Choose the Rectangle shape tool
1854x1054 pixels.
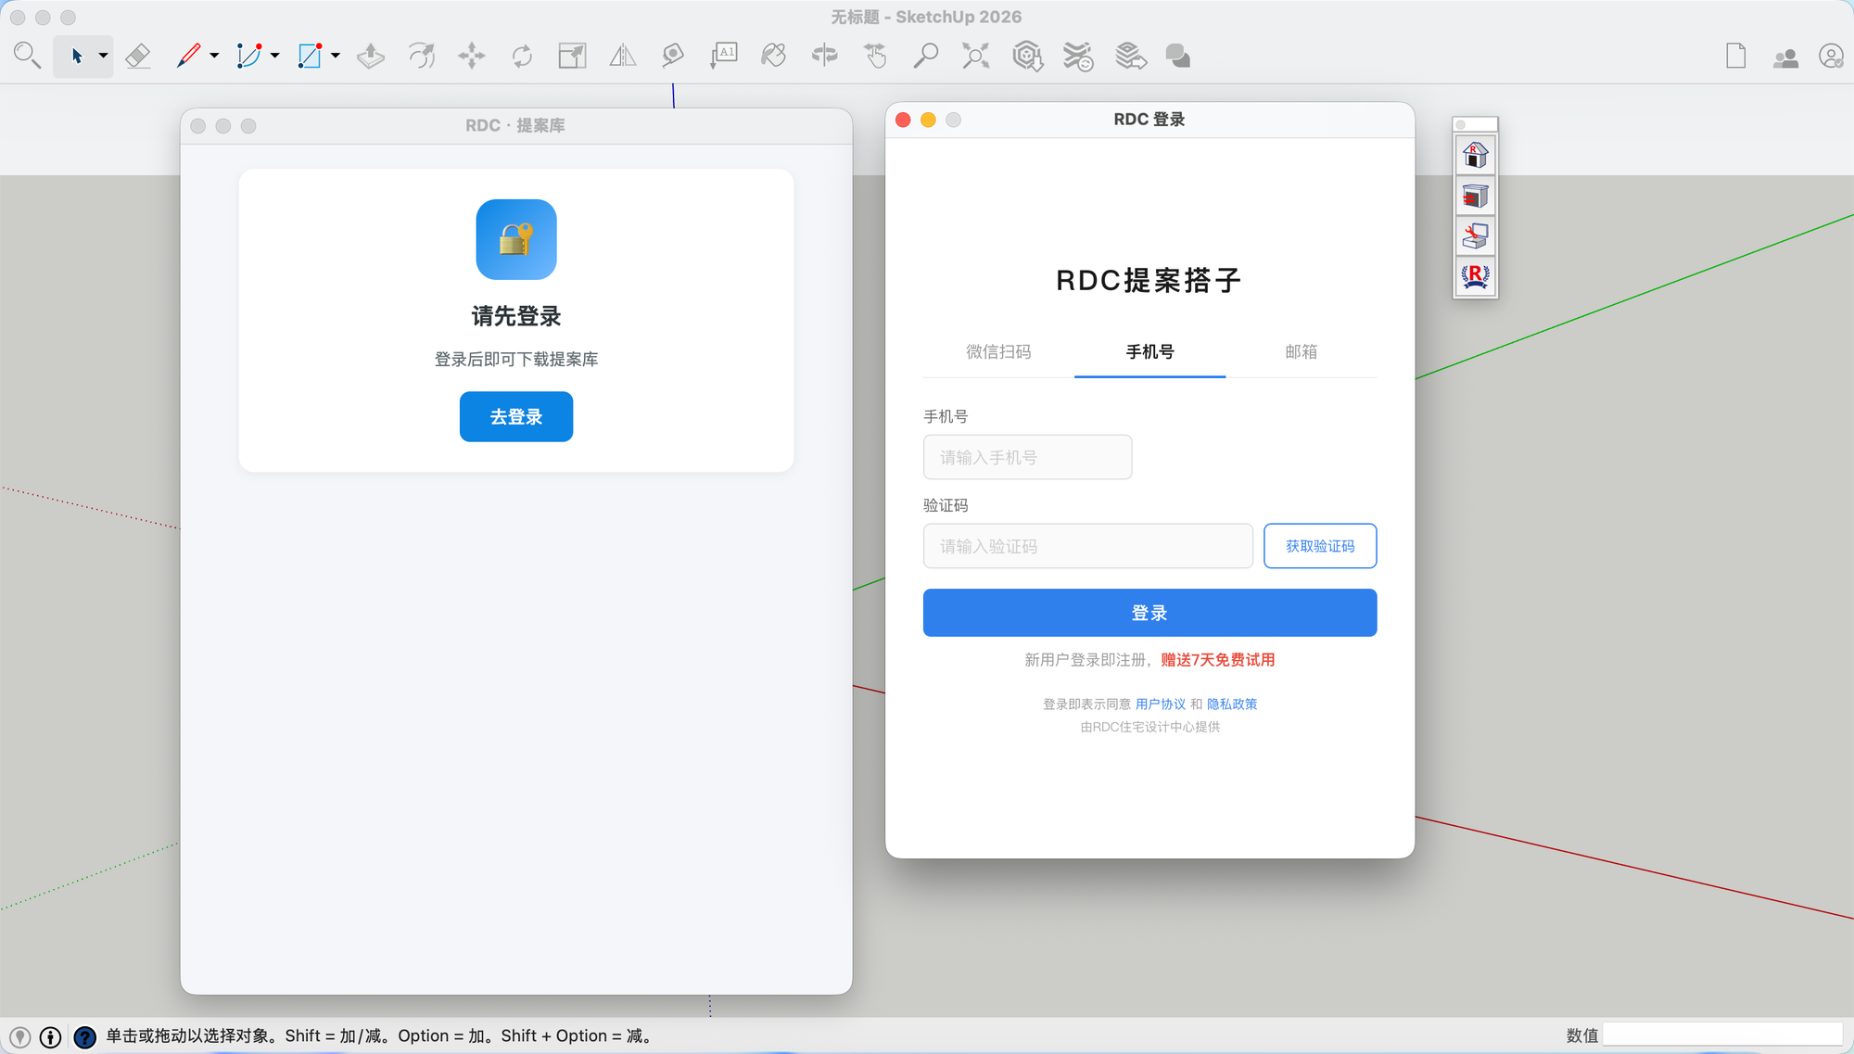[x=310, y=56]
